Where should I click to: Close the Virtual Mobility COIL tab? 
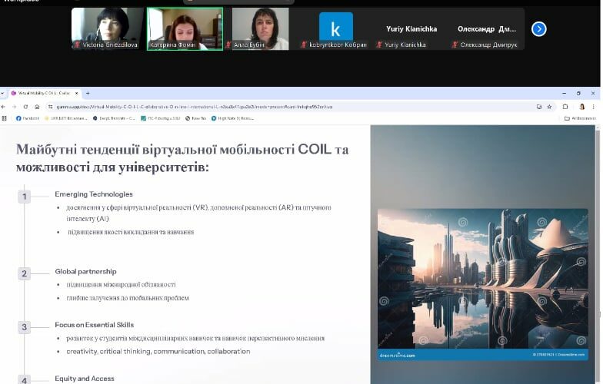pos(77,93)
